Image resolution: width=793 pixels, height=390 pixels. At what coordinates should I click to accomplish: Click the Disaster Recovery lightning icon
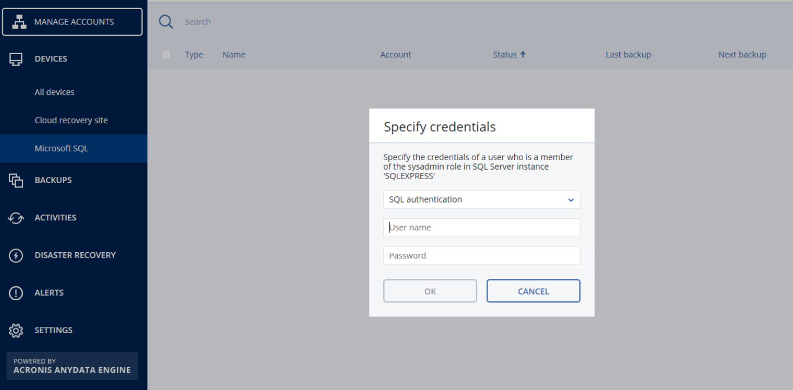(16, 255)
